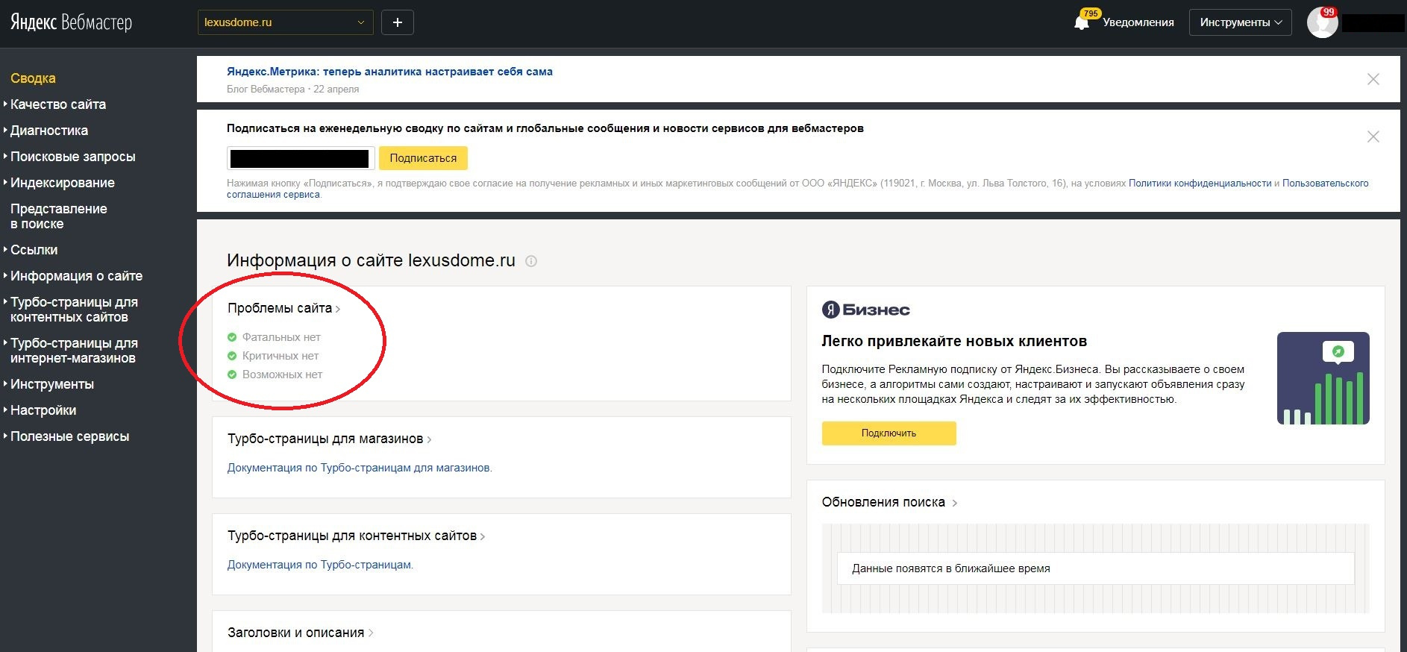
Task: Open the Проблемы сайта section heading
Action: (284, 308)
